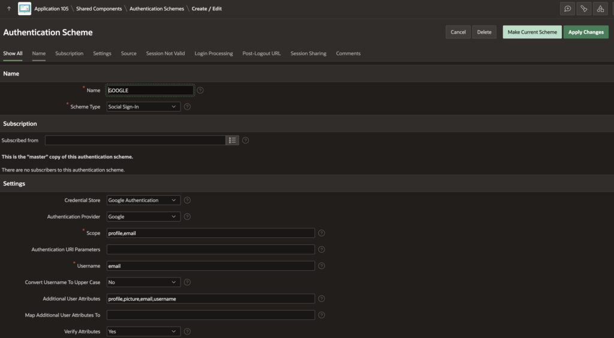The height and width of the screenshot is (338, 614).
Task: Click the Apply Changes button
Action: pyautogui.click(x=585, y=32)
